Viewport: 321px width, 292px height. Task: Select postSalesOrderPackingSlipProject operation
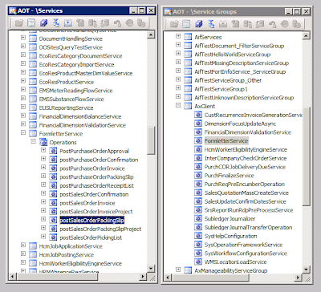tap(100, 229)
